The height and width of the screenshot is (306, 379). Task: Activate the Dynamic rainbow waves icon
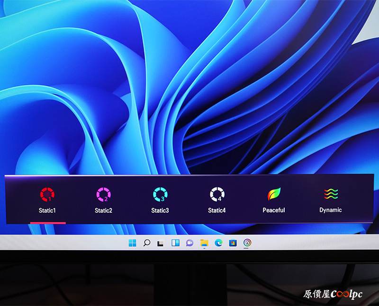331,194
